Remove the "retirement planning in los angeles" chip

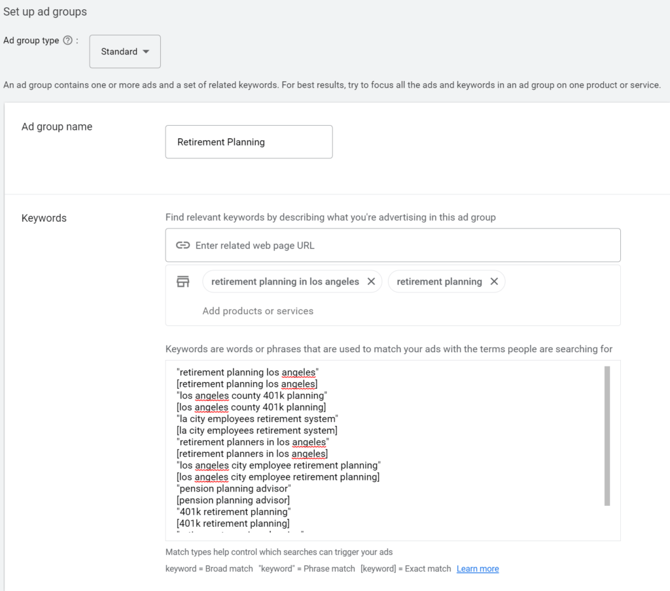tap(371, 281)
